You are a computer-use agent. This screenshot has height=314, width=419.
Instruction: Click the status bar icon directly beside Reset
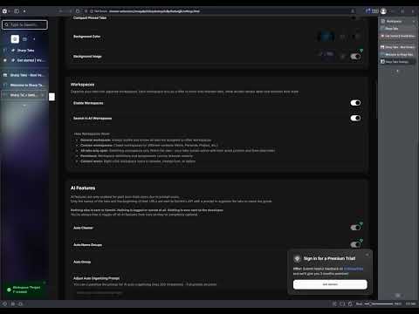click(x=350, y=304)
